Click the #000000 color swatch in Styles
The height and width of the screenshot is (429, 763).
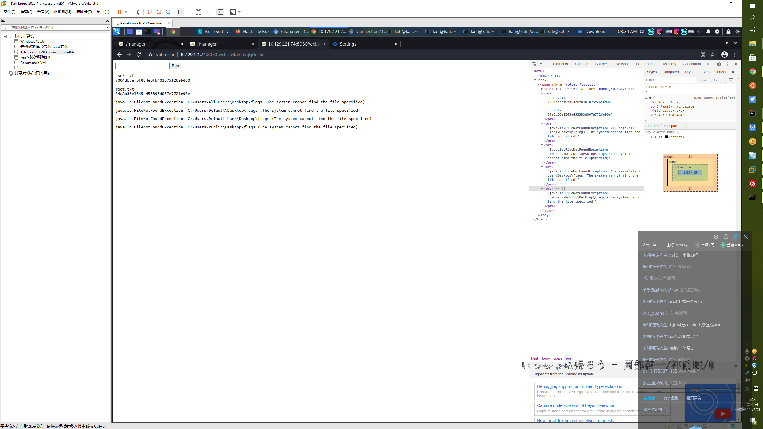[x=666, y=137]
